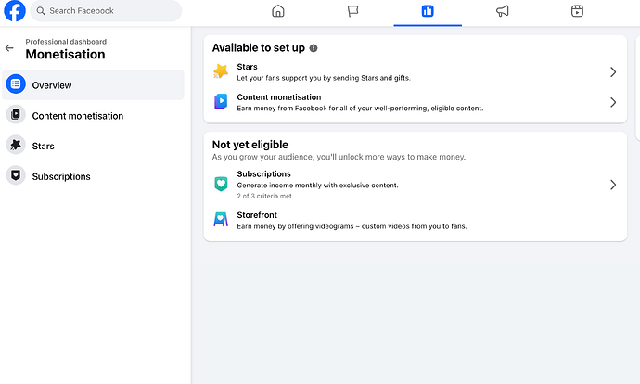Open the Pages flag icon
Viewport: 640px width, 384px height.
click(352, 11)
